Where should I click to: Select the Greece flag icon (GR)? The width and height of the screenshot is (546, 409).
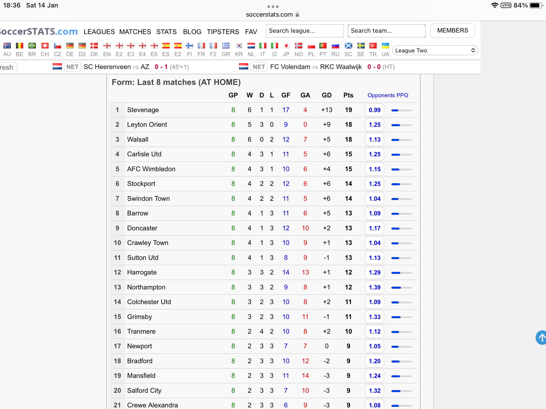[x=226, y=46]
